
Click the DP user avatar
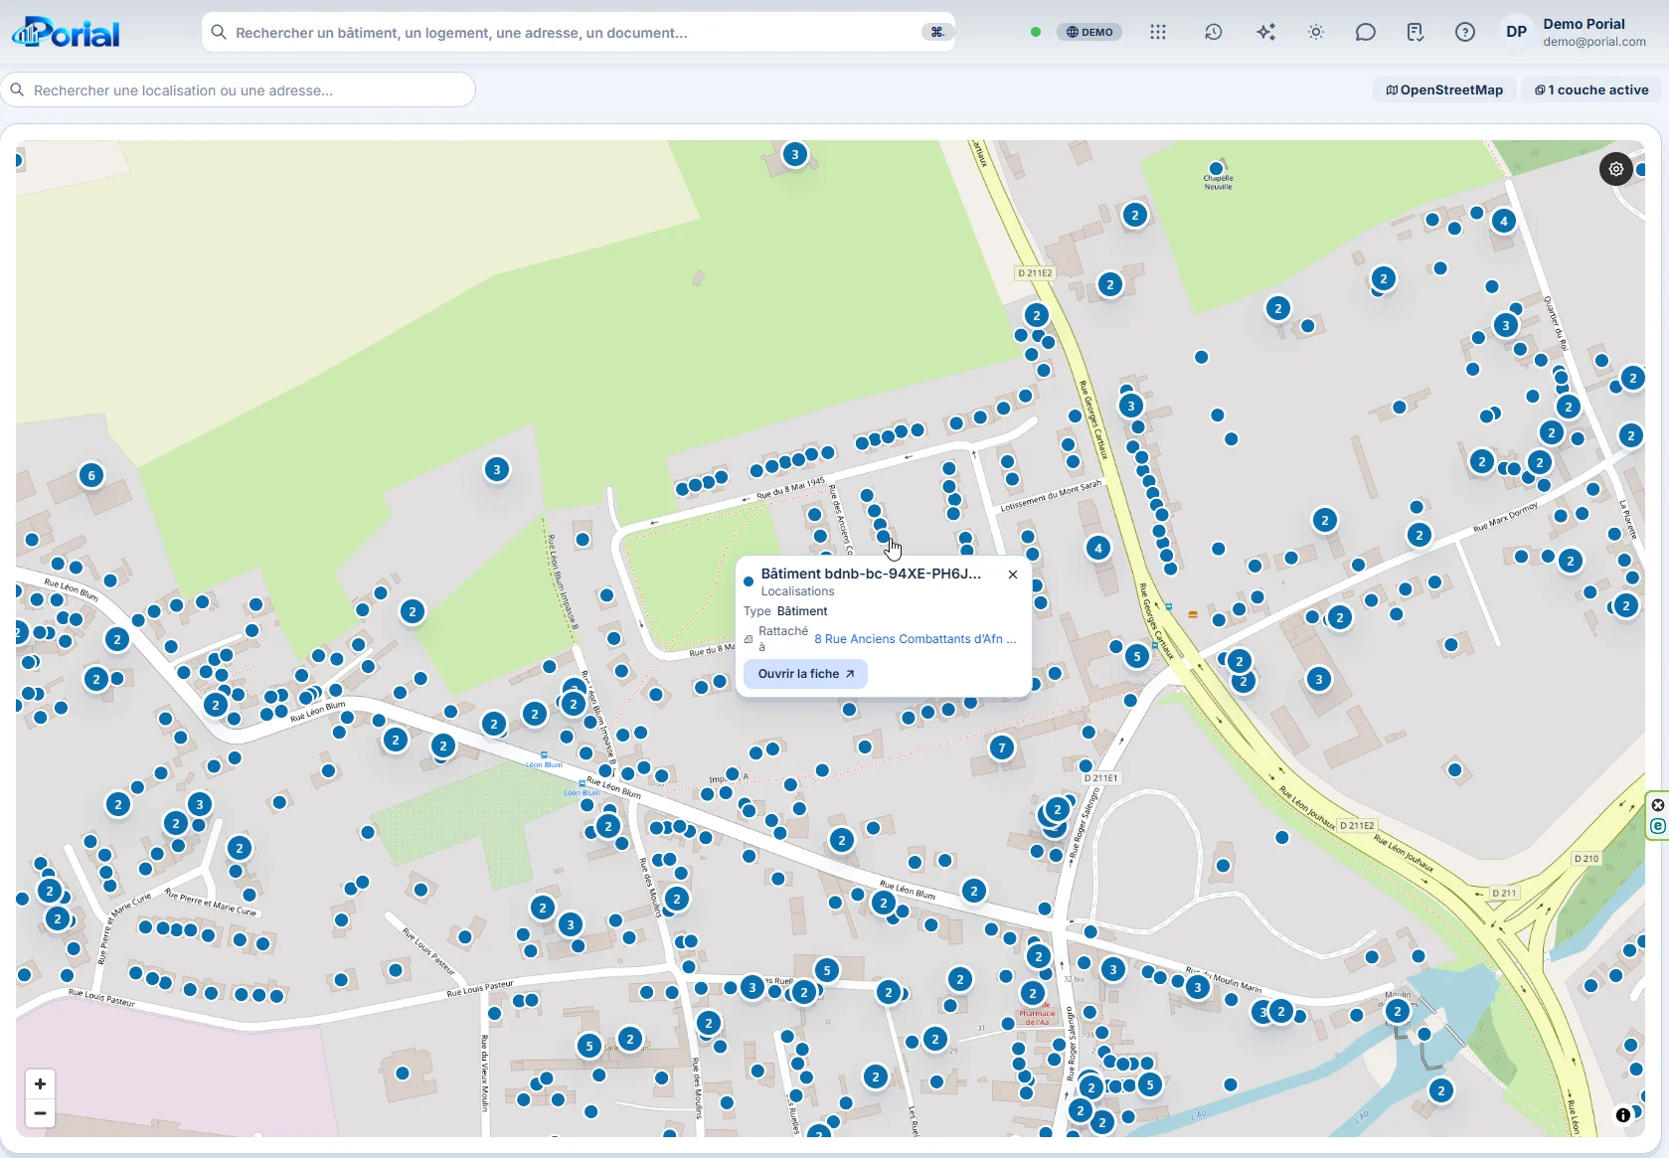pos(1516,32)
